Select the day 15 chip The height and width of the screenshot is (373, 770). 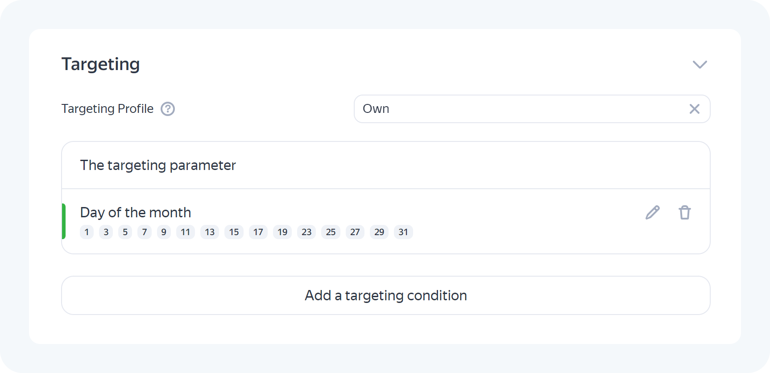(234, 232)
